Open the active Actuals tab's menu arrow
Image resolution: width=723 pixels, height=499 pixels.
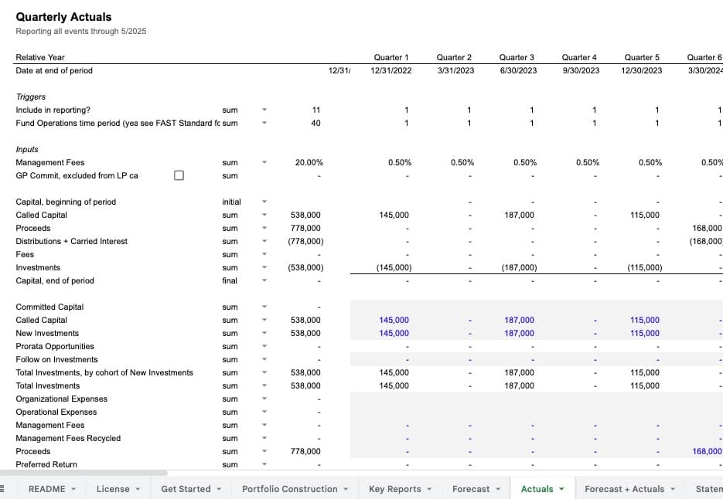(x=561, y=489)
